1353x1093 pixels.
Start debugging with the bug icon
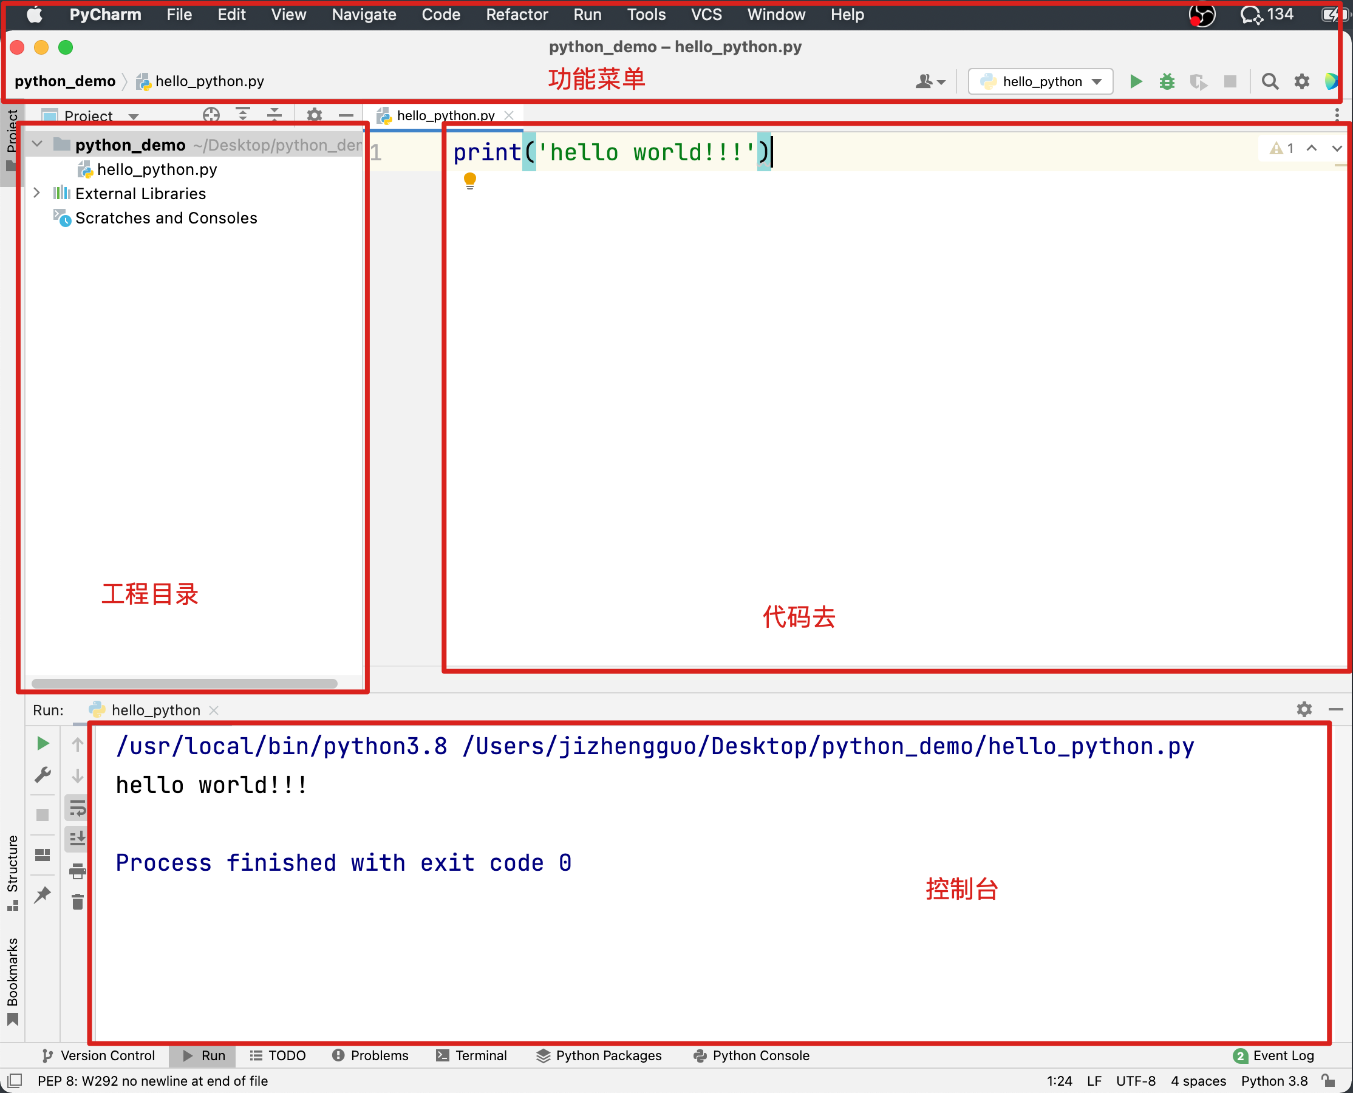click(x=1166, y=81)
